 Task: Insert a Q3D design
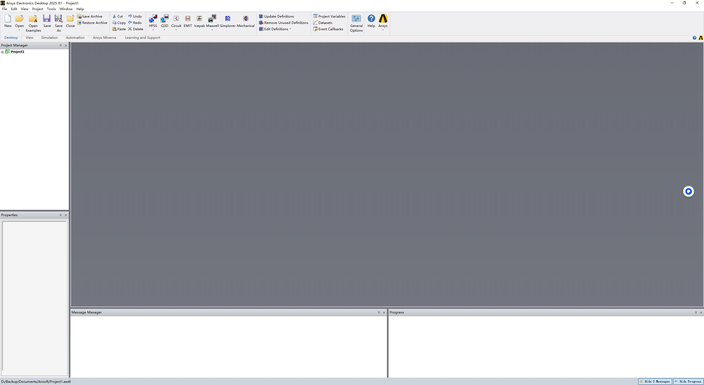click(x=164, y=19)
